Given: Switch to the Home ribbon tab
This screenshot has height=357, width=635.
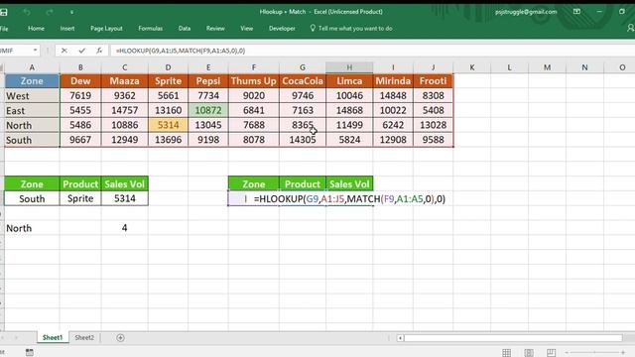Looking at the screenshot, I should 36,29.
